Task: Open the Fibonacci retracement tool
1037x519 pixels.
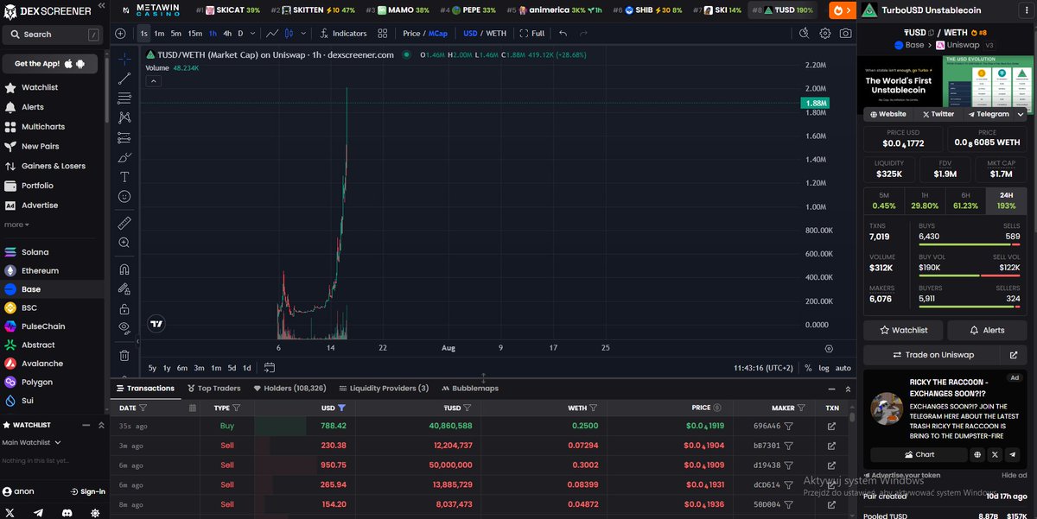Action: click(124, 98)
